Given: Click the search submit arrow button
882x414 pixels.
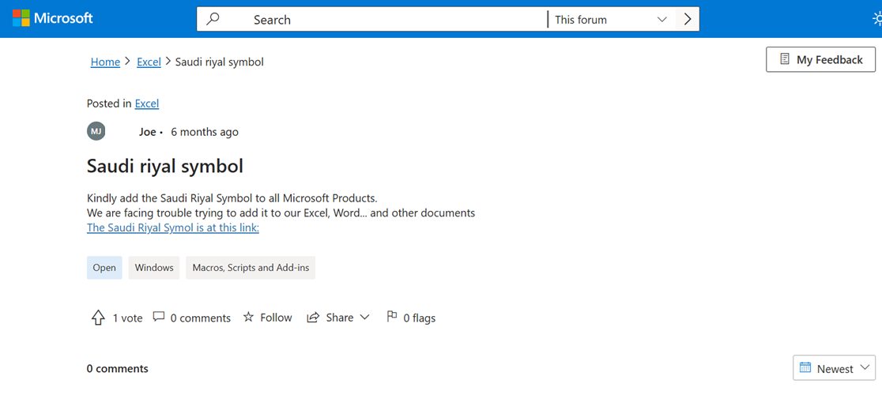Looking at the screenshot, I should (687, 19).
